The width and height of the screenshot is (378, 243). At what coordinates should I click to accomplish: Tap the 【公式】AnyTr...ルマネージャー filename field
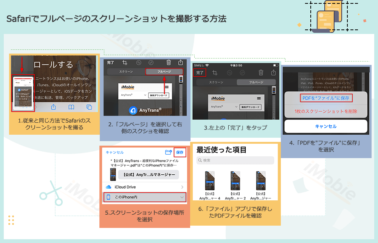pyautogui.click(x=149, y=175)
